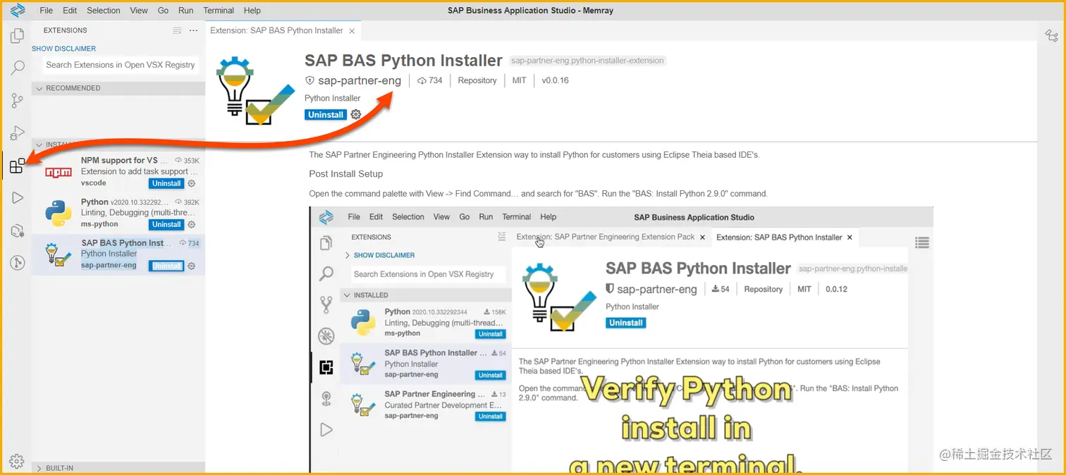Open the File menu
The width and height of the screenshot is (1066, 475).
click(x=47, y=11)
